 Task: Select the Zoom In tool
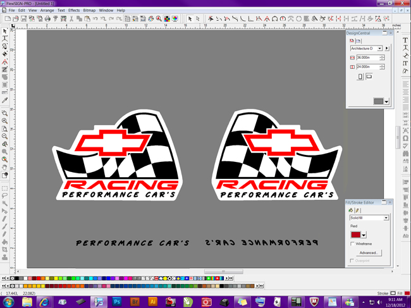pyautogui.click(x=4, y=121)
